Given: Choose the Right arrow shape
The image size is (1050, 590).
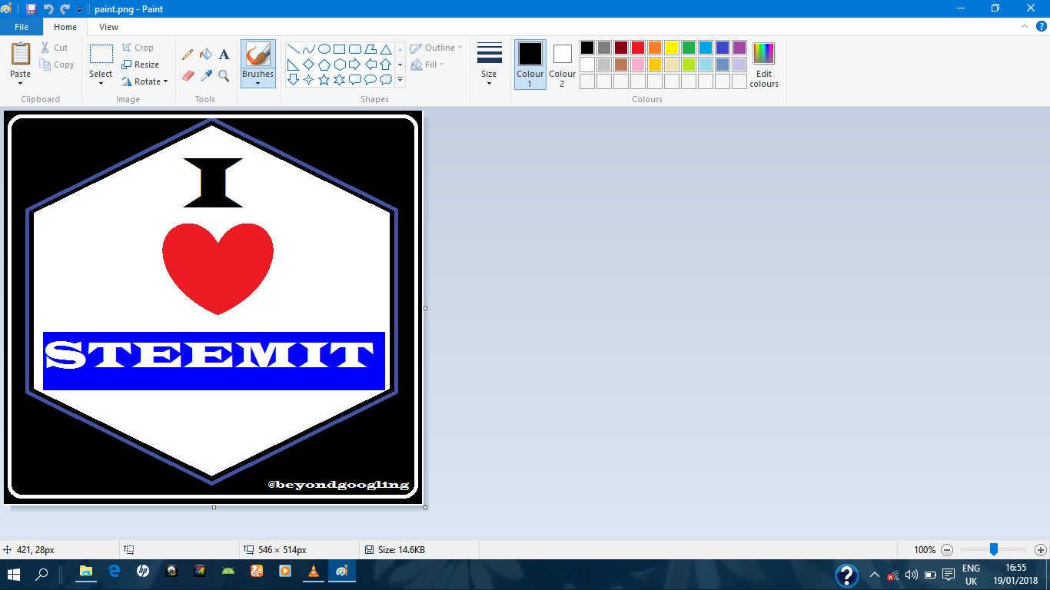Looking at the screenshot, I should point(355,65).
